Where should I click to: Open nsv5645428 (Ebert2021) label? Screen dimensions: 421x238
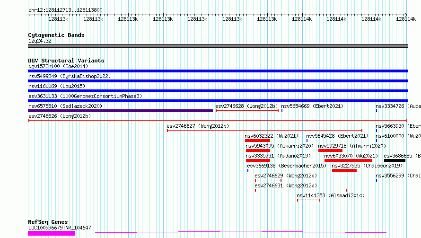click(x=337, y=136)
